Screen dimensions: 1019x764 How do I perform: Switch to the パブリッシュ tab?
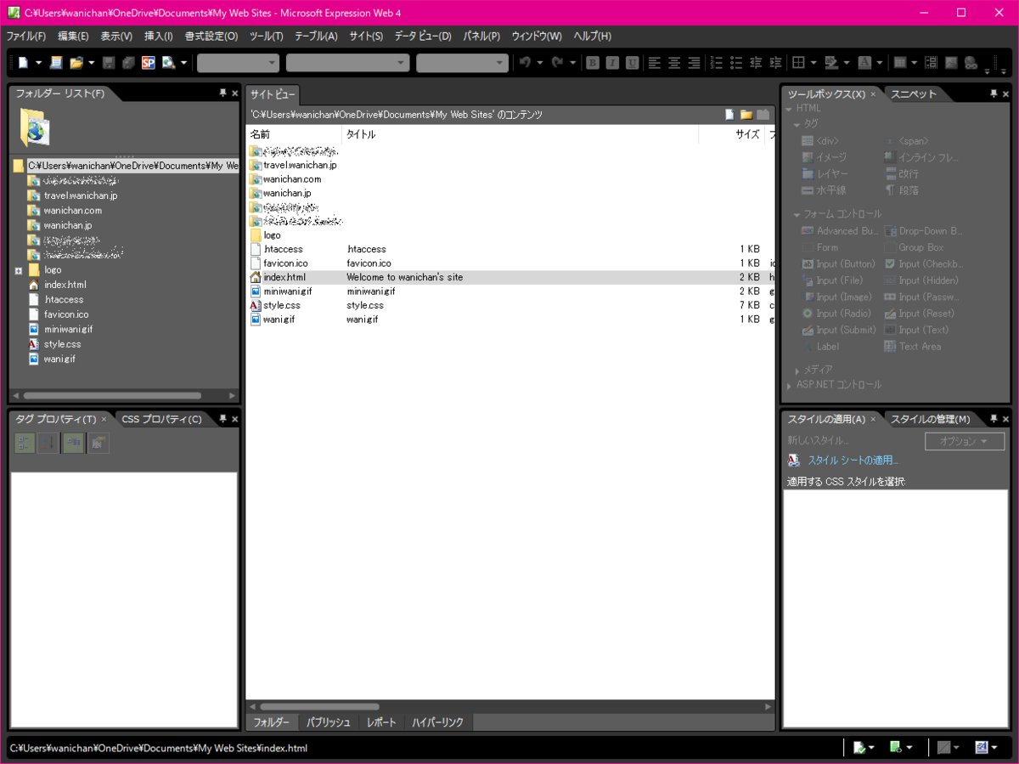pos(329,722)
